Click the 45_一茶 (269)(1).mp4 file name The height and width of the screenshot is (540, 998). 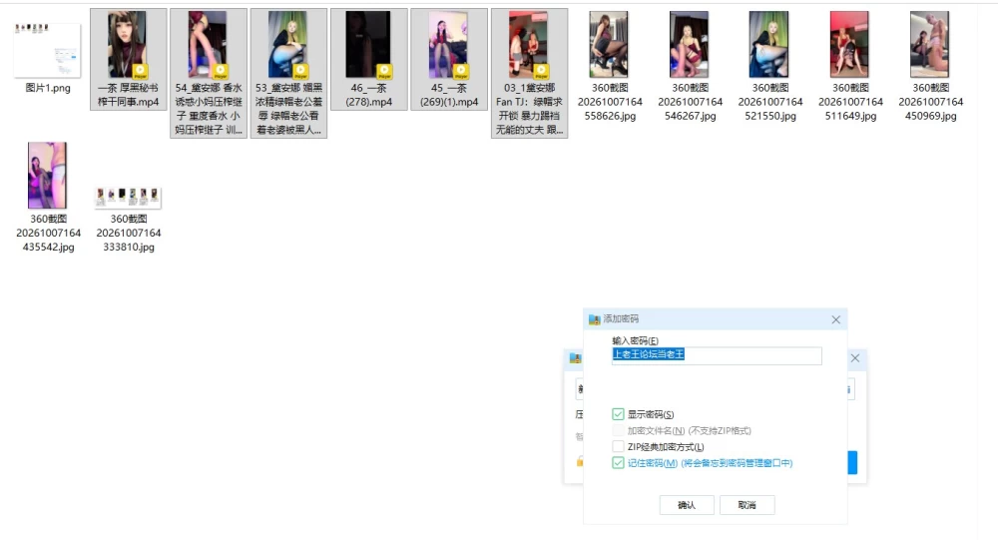pyautogui.click(x=449, y=95)
